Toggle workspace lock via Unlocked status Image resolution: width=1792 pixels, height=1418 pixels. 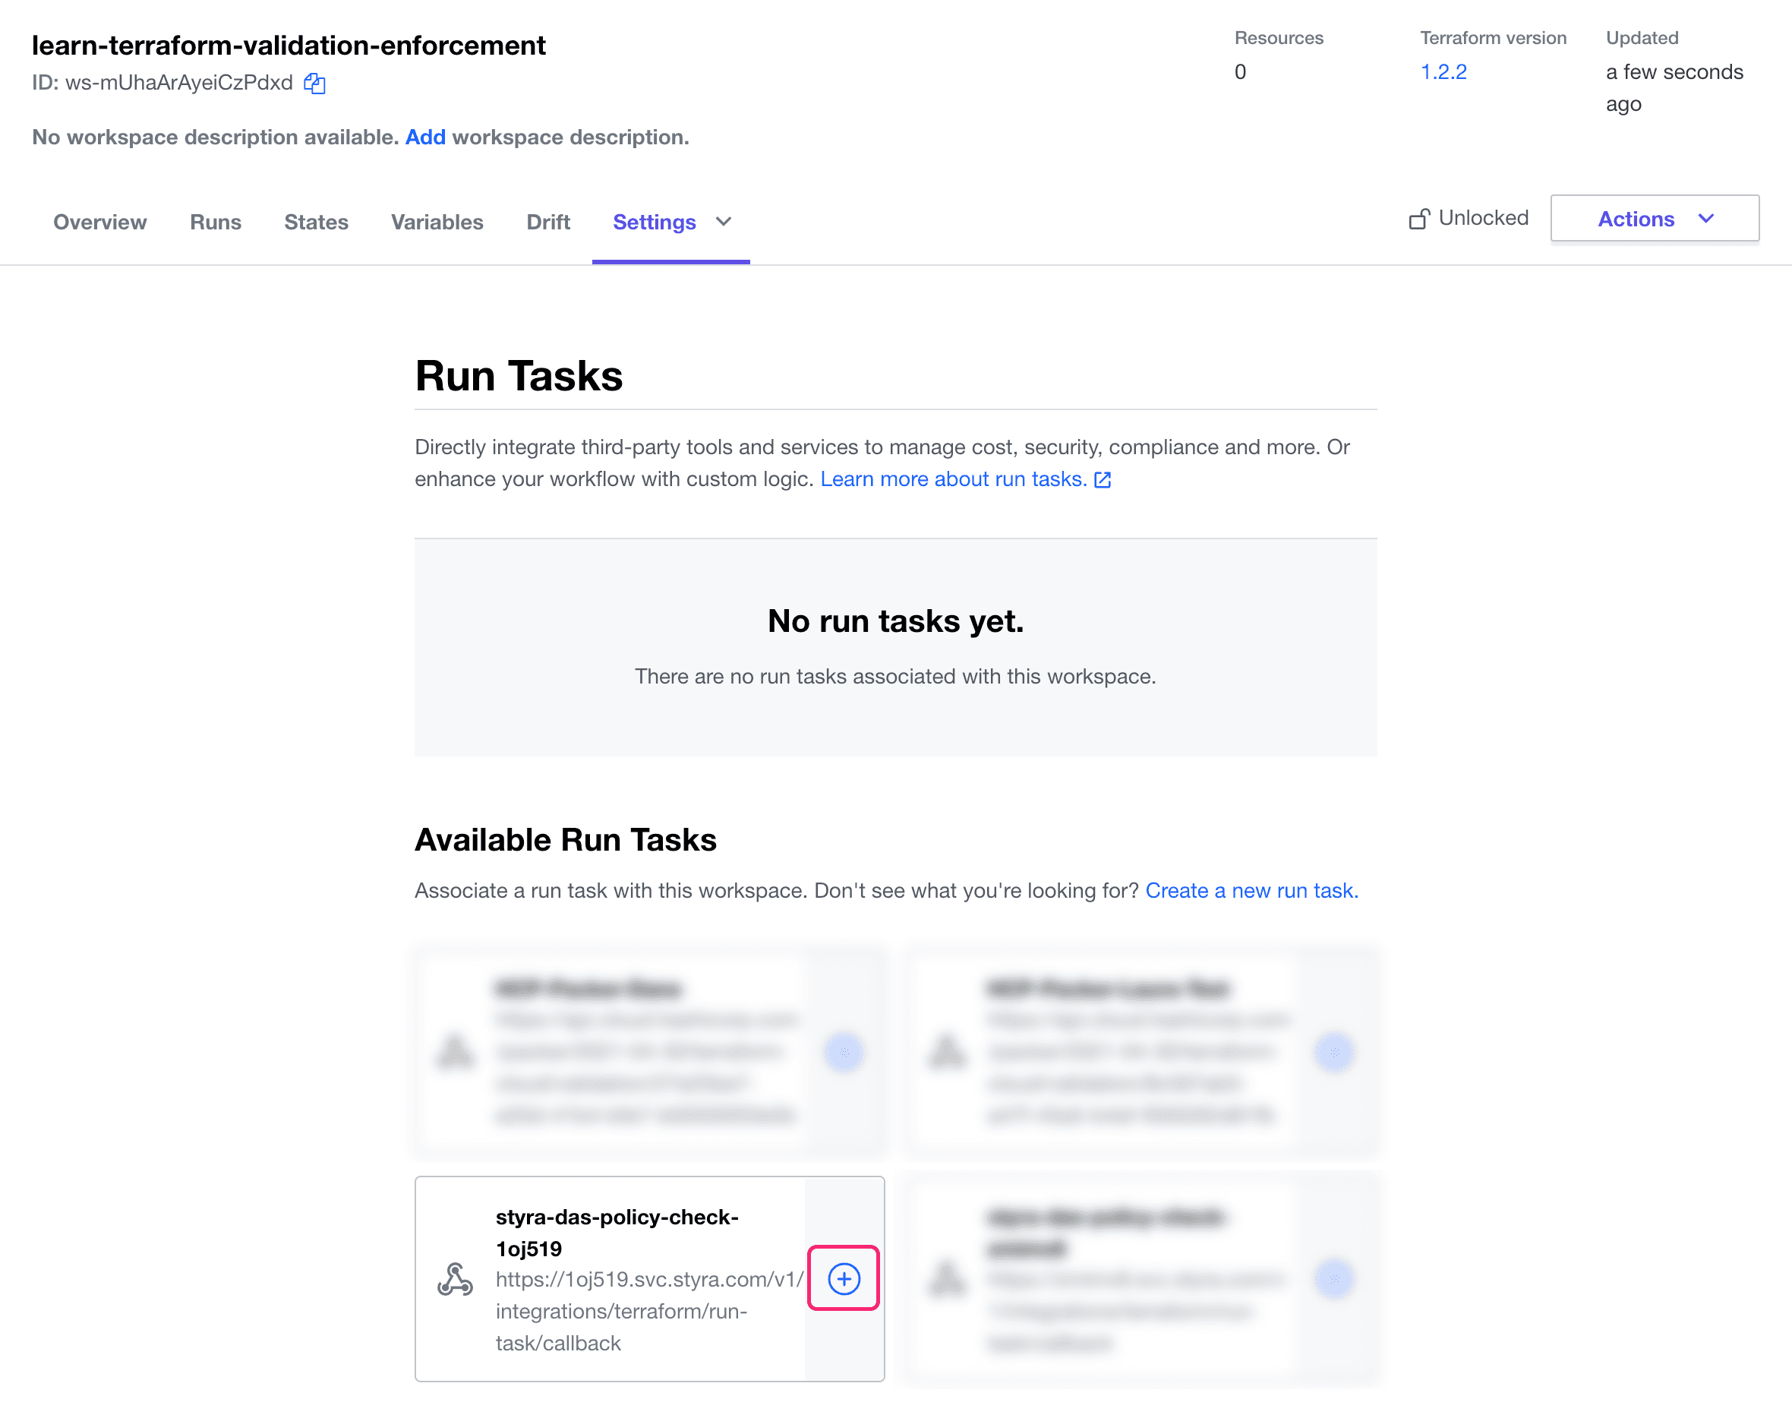(x=1465, y=216)
